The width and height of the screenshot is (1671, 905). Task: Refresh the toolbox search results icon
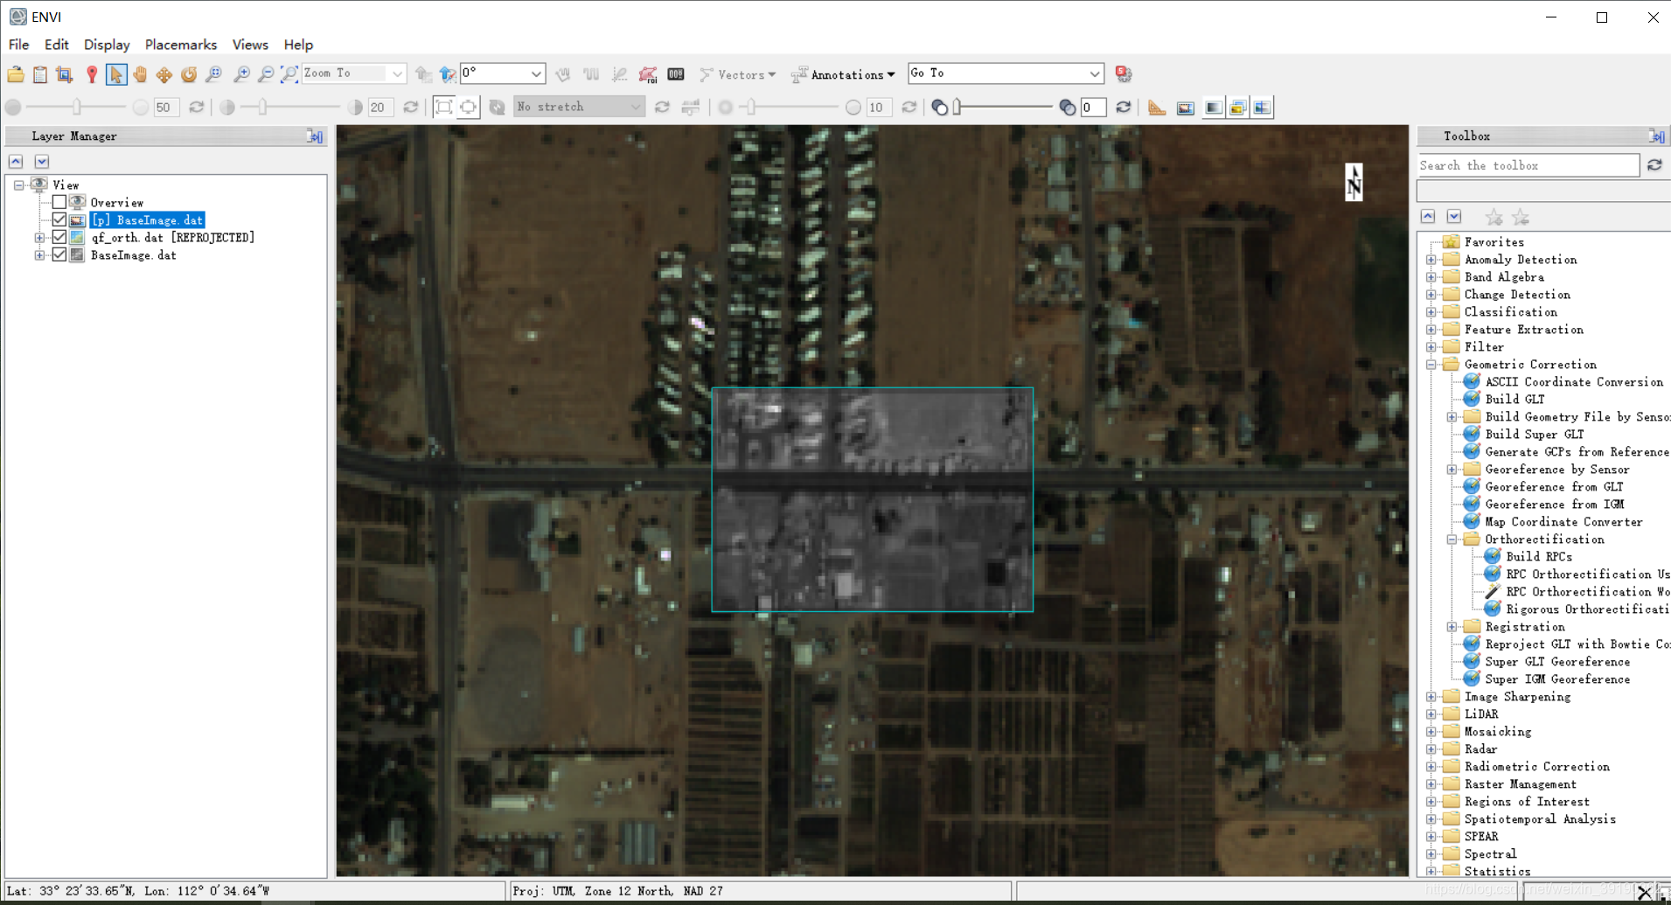pos(1654,165)
